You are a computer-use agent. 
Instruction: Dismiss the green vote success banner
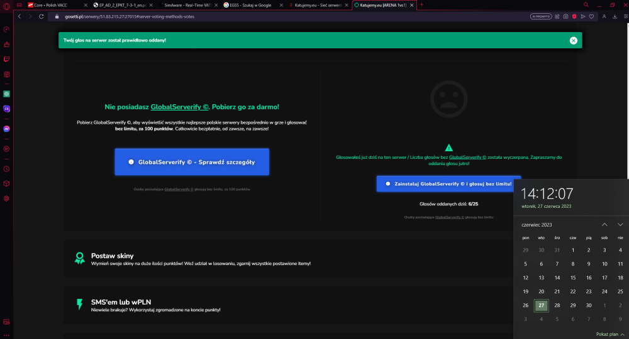click(573, 40)
